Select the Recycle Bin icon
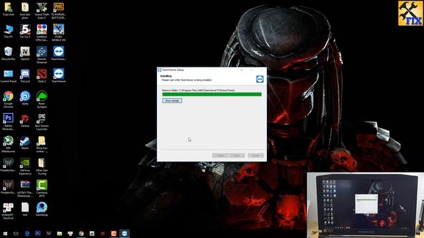Viewport: 424px width, 238px height. pyautogui.click(x=9, y=54)
